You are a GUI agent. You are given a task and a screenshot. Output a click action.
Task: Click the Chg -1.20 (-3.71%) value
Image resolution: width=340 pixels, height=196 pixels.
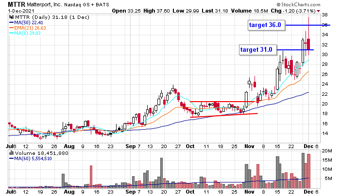click(293, 11)
